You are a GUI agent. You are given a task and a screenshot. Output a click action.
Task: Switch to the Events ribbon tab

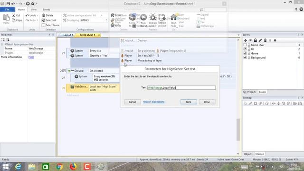coord(47,9)
